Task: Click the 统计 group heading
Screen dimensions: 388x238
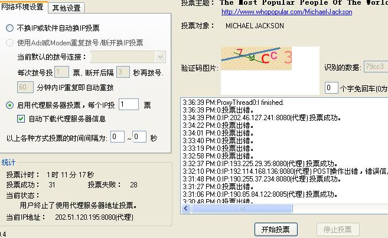Action: [8, 163]
